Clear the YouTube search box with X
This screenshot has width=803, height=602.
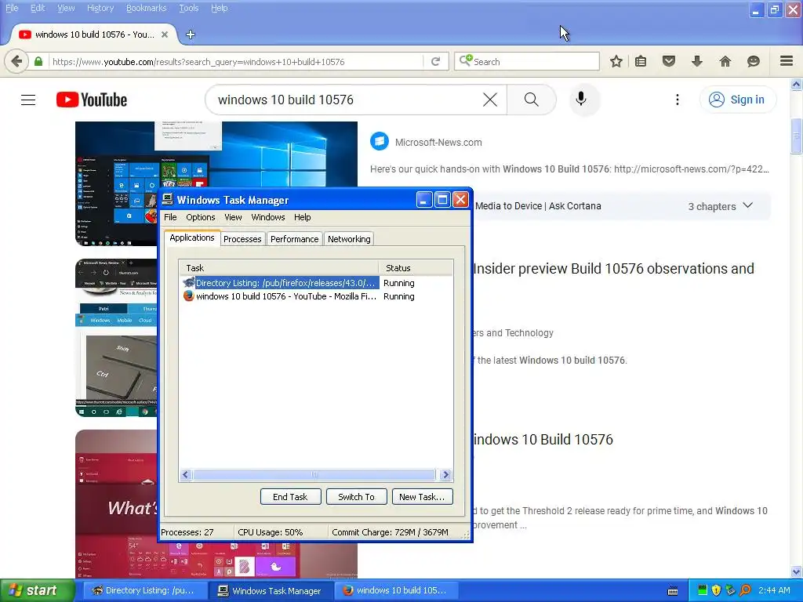(490, 100)
